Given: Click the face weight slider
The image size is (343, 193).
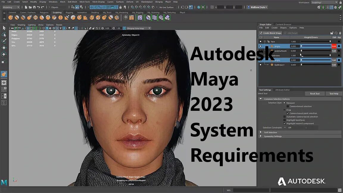Looking at the screenshot, I should pyautogui.click(x=316, y=41).
